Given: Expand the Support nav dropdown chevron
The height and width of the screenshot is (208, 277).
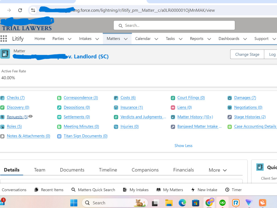Looking at the screenshot, I should [274, 39].
